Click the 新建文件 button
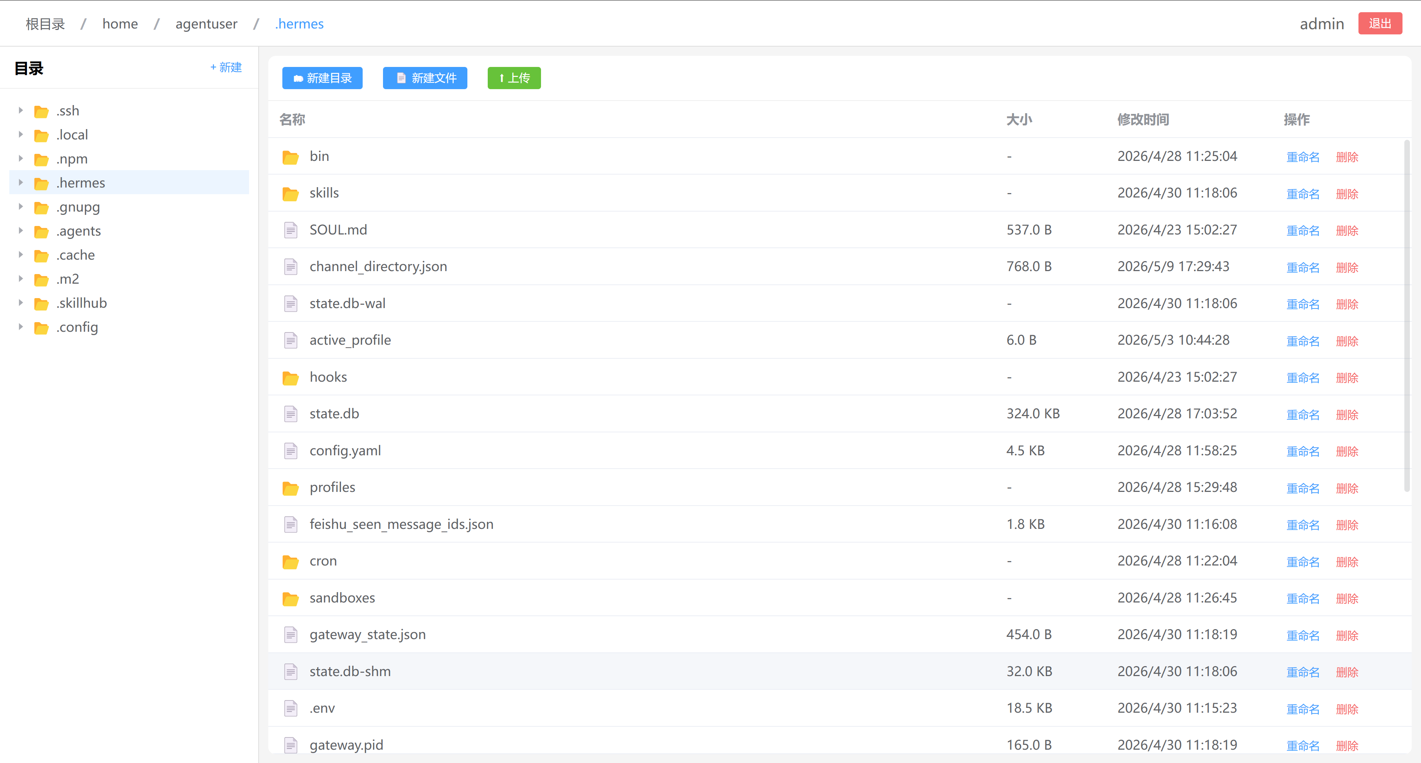This screenshot has width=1421, height=763. click(425, 78)
